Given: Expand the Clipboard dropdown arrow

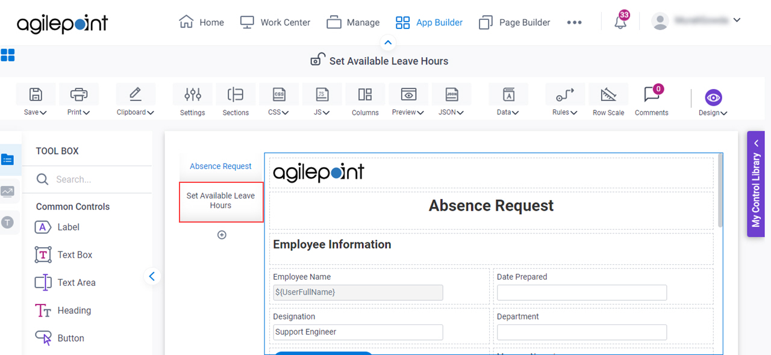Looking at the screenshot, I should tap(151, 113).
